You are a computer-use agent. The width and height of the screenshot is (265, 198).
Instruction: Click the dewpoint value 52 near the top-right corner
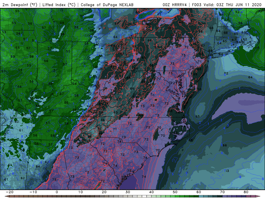237,12
